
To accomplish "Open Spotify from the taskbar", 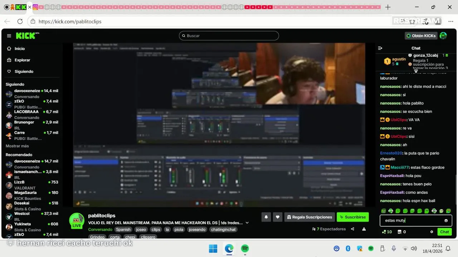I will (x=245, y=248).
